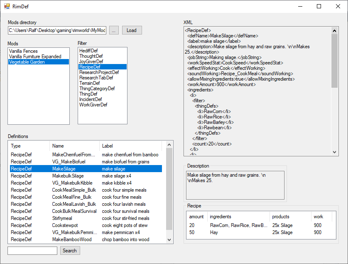Click inside the Description text box

click(235, 185)
